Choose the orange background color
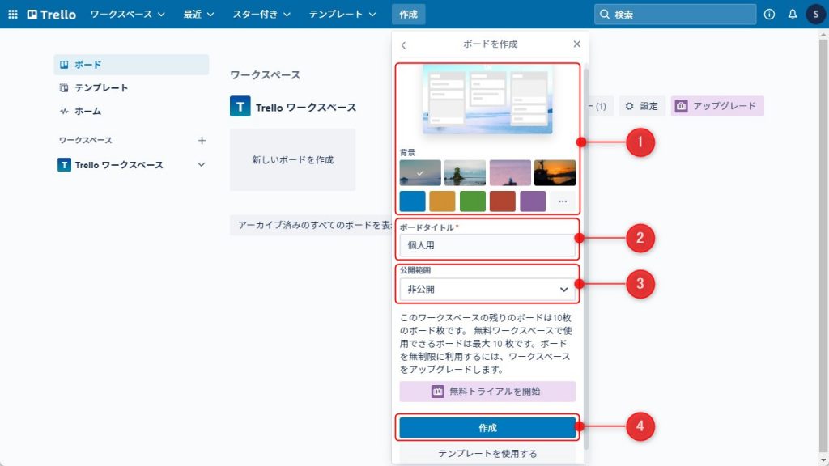 pos(442,201)
